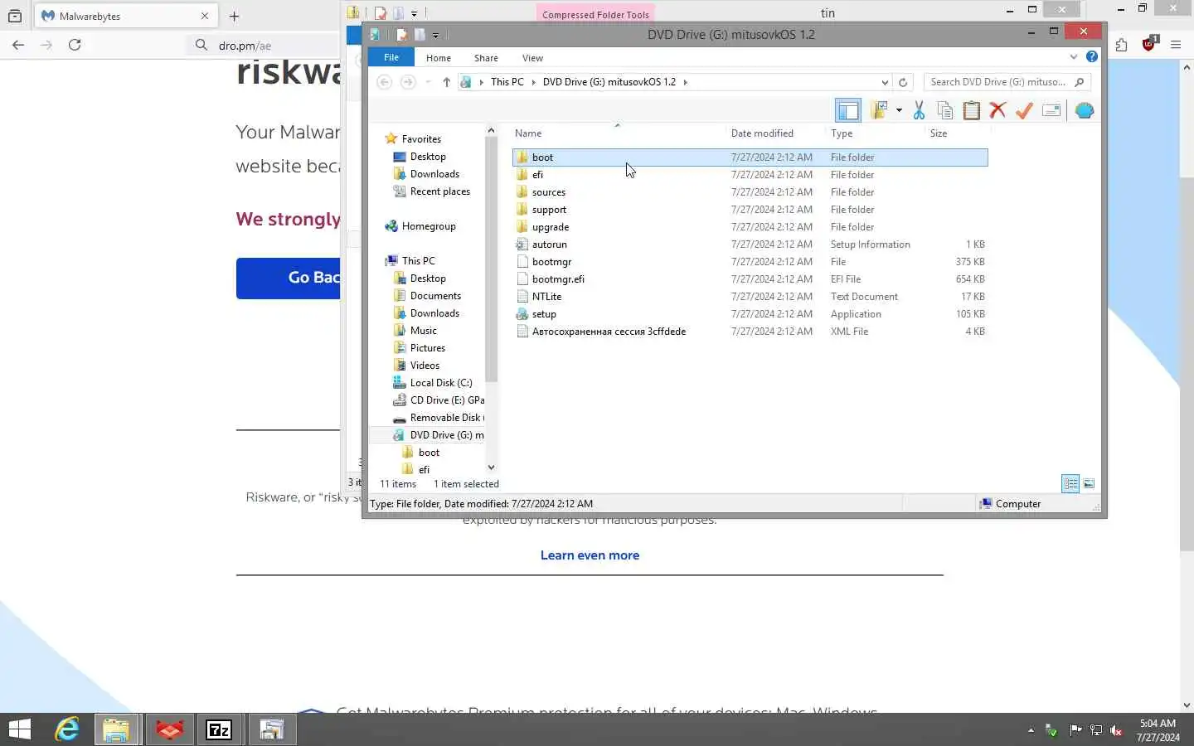
Task: Switch to Details view using the status bar icon
Action: tap(1070, 484)
